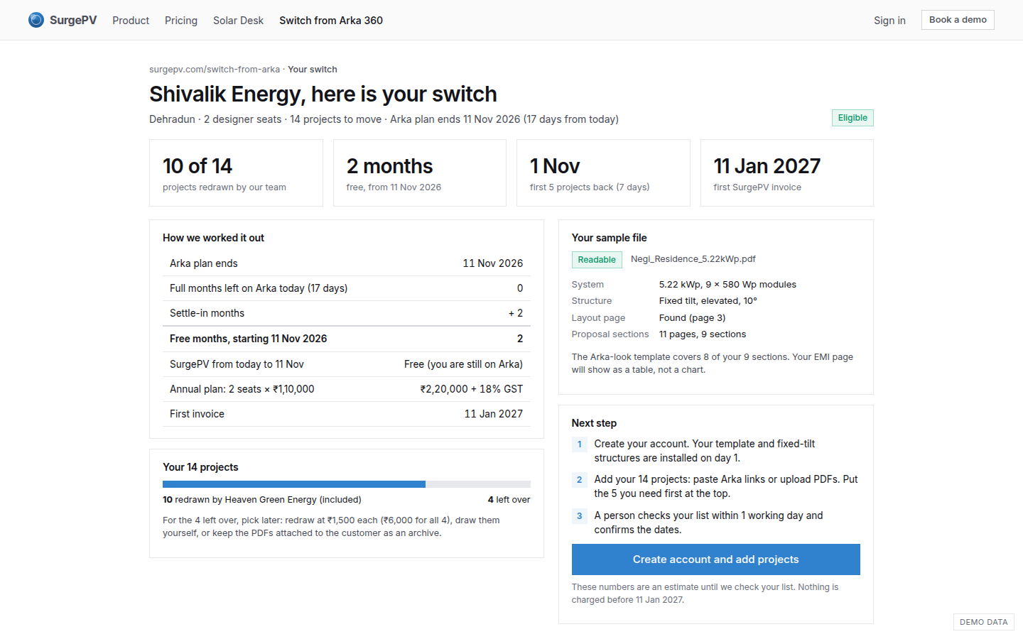Click the 'Arka plan ends' table row

pos(347,263)
